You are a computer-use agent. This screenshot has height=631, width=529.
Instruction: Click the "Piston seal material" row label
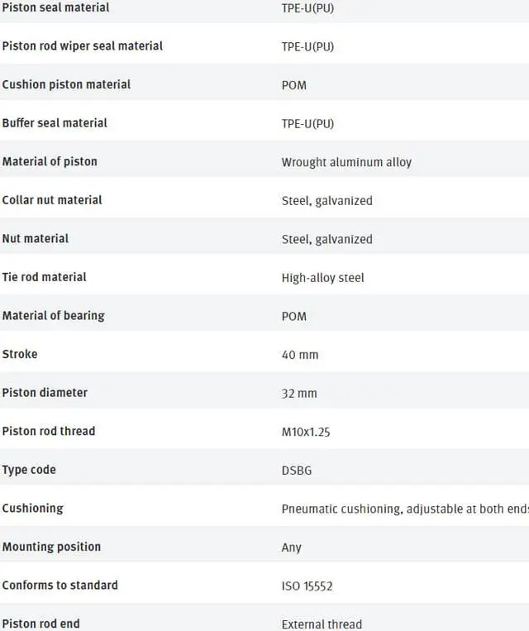pyautogui.click(x=55, y=7)
